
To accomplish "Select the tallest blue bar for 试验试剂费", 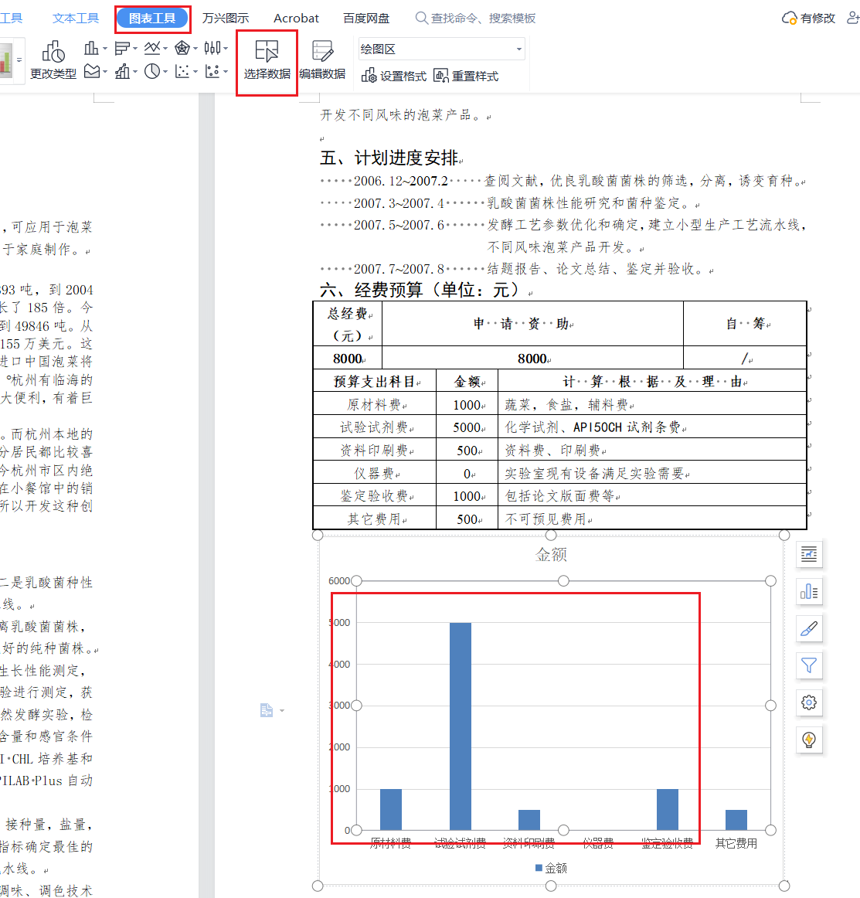I will (461, 725).
